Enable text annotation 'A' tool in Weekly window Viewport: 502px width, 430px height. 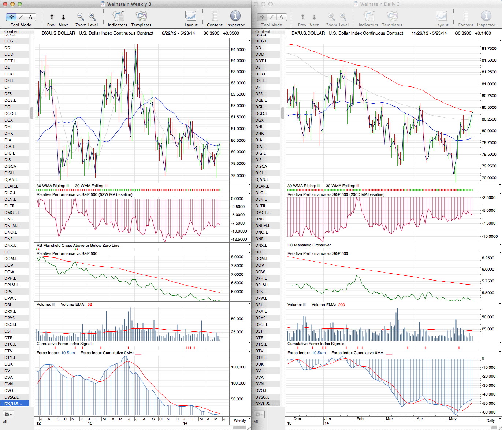tap(30, 17)
